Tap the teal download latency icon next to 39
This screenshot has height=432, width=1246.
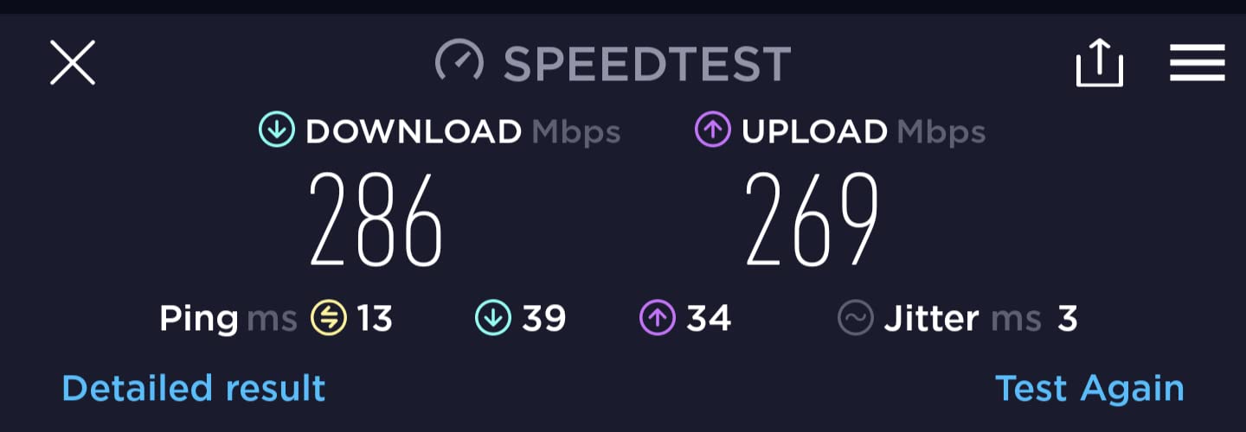coord(493,318)
